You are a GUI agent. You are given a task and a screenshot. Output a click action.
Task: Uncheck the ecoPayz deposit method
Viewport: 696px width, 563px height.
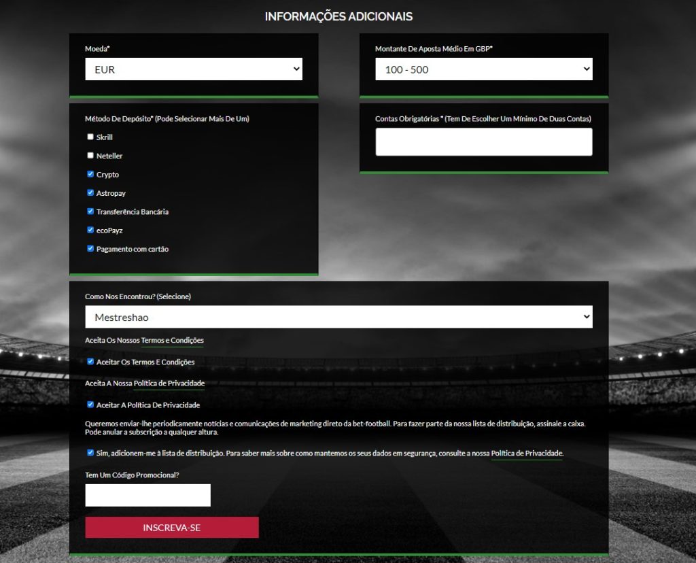click(90, 230)
